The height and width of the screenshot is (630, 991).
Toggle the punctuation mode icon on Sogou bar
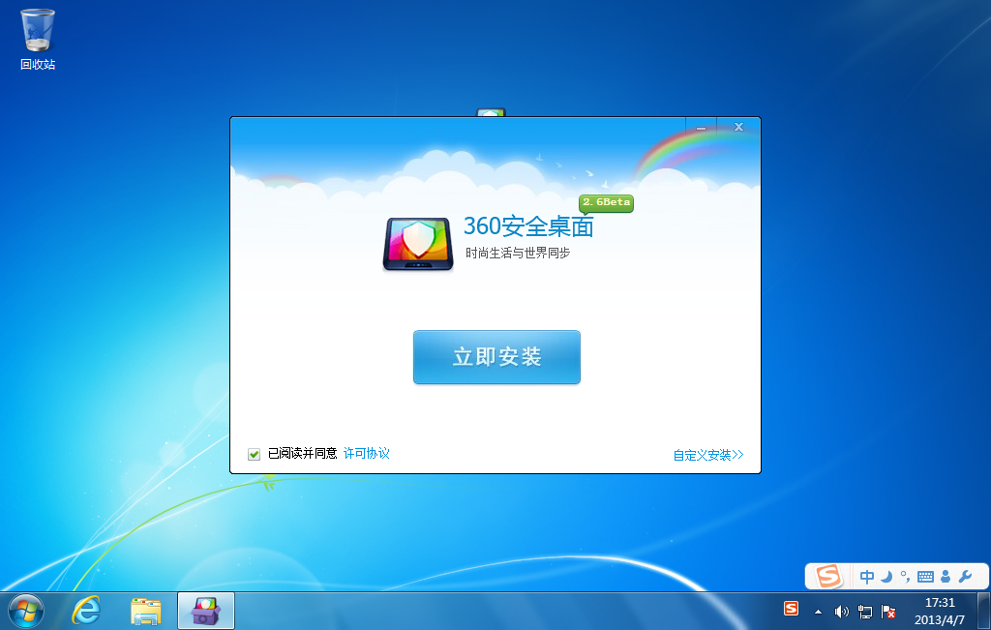click(905, 576)
